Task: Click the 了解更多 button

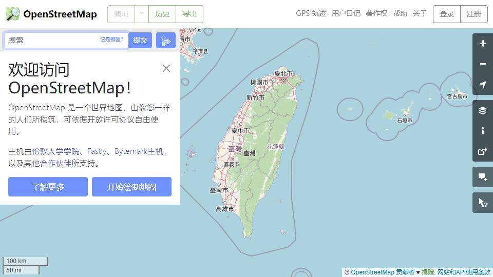Action: pos(48,187)
